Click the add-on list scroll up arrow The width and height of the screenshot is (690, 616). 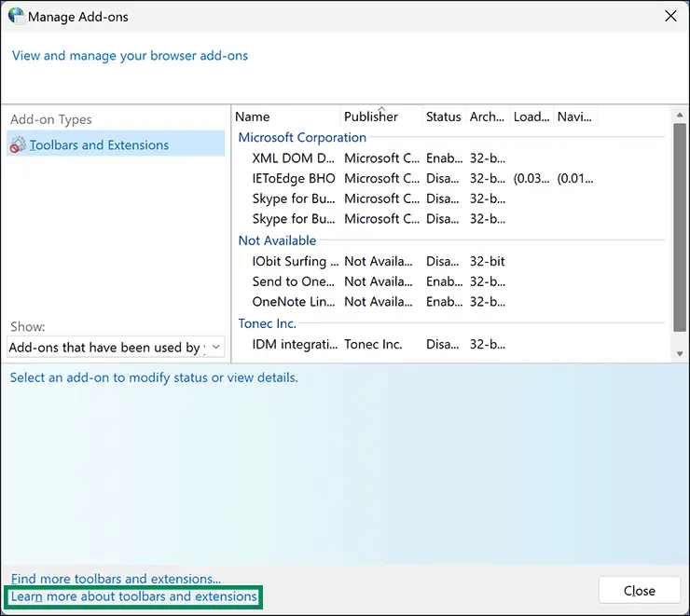coord(680,116)
